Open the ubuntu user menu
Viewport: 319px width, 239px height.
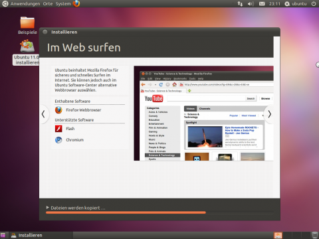click(x=296, y=4)
